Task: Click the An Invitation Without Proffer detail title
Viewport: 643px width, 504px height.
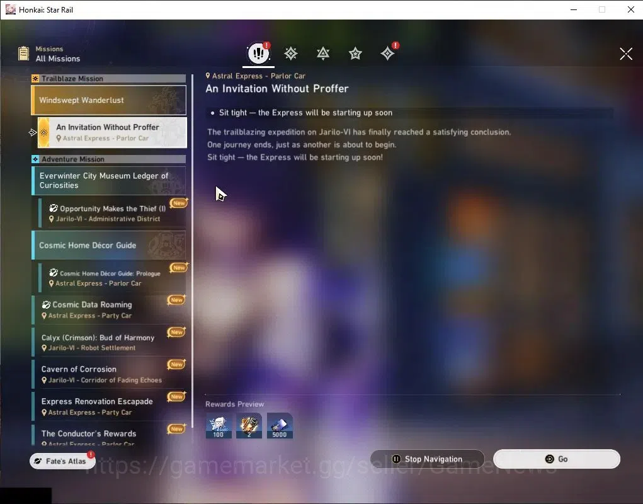Action: pos(277,89)
